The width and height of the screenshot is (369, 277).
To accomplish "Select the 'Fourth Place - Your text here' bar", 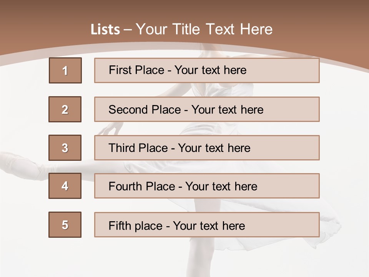I will (x=207, y=186).
